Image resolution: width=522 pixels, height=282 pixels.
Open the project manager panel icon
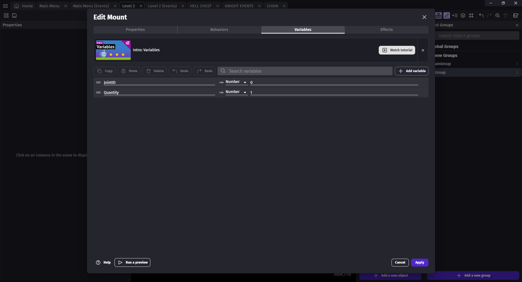6,15
